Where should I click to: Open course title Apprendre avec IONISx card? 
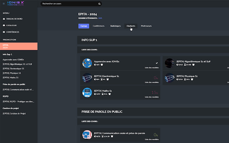coord(107,61)
